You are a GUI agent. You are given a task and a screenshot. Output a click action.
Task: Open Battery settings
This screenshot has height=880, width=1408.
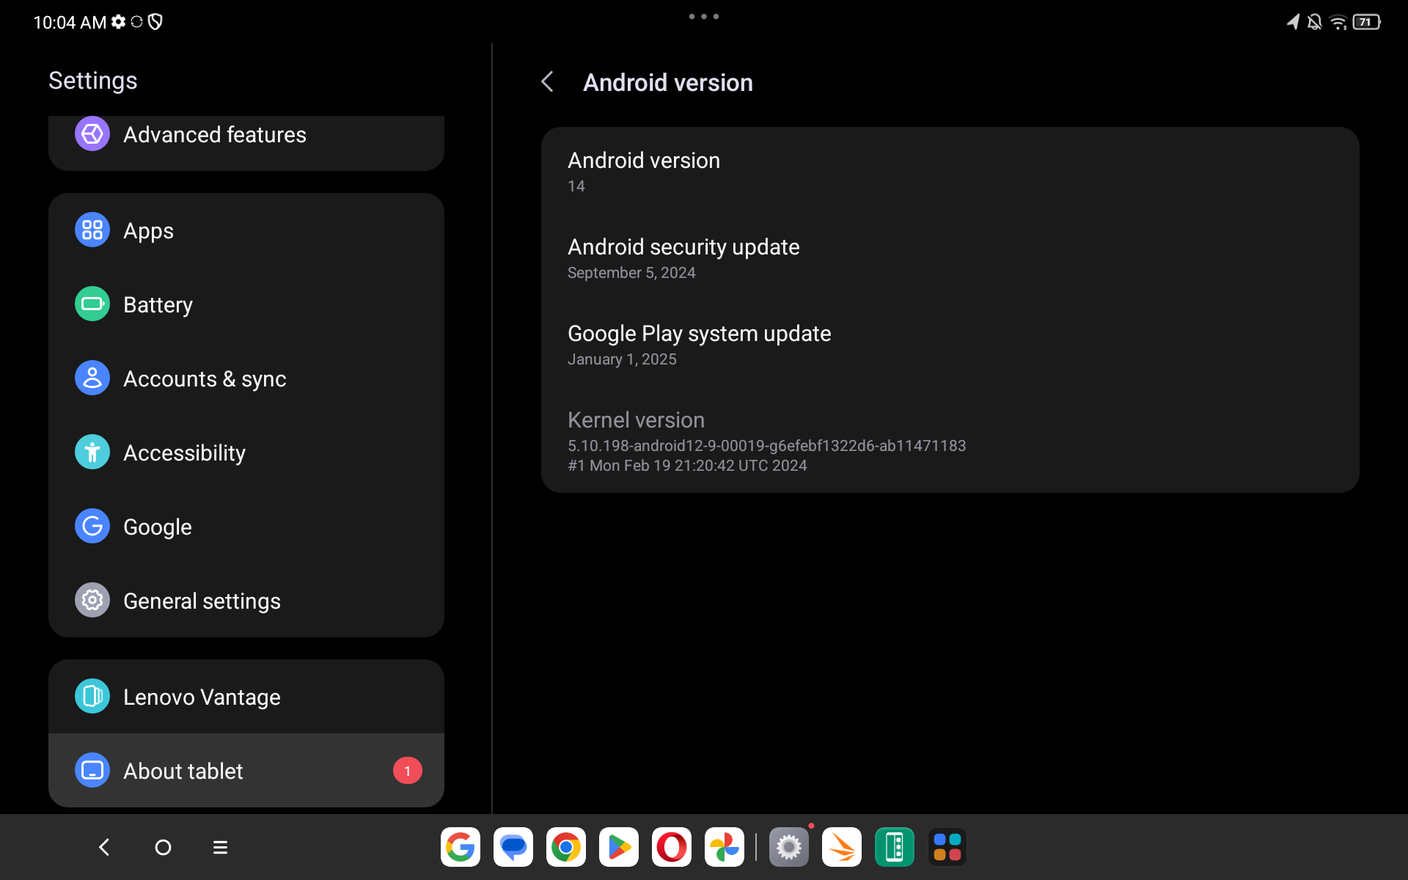[246, 304]
